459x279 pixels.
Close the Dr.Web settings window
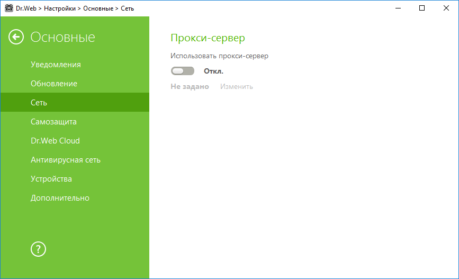[x=446, y=8]
